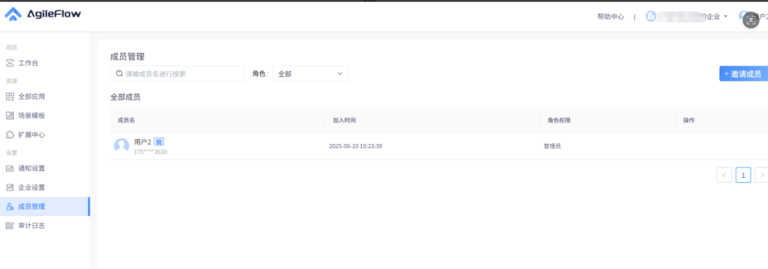Click the 企业设置 sidebar icon
This screenshot has width=768, height=269.
10,187
